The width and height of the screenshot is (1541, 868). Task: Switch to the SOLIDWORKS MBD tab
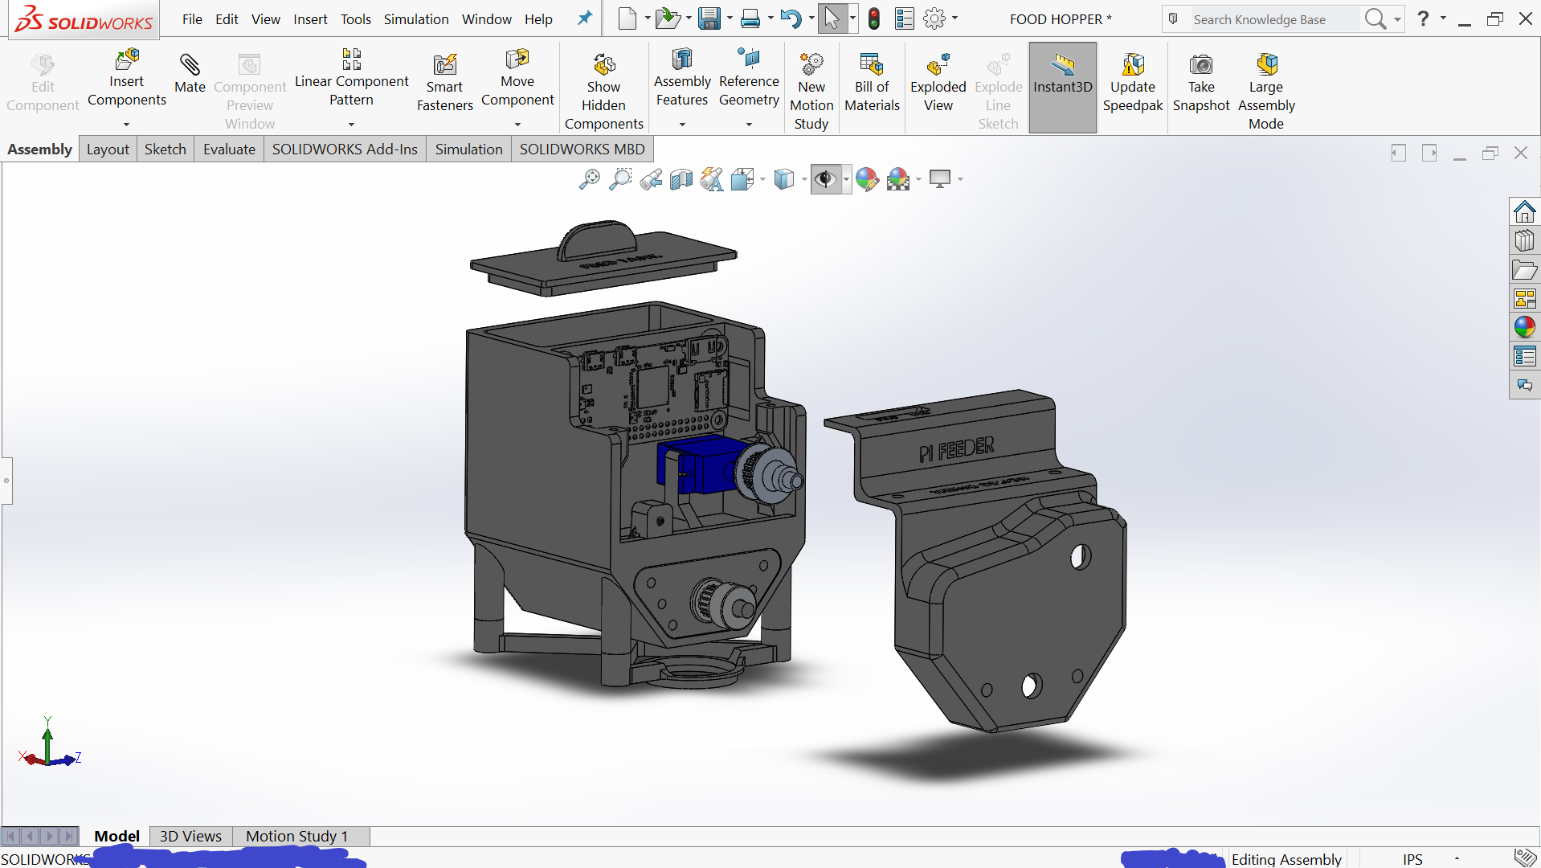click(x=582, y=149)
